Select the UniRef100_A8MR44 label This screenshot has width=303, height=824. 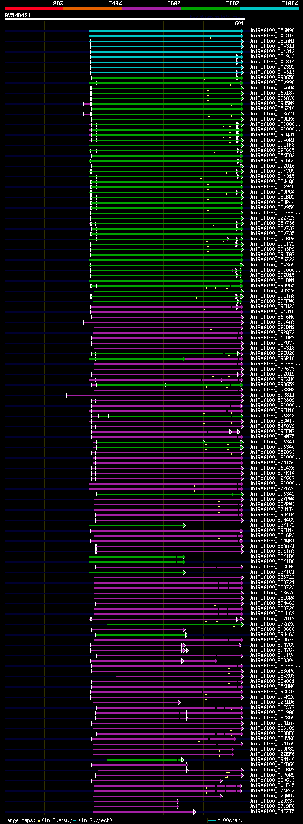tap(272, 202)
